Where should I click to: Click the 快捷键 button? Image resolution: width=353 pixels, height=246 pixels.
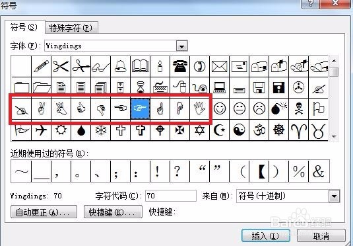click(x=113, y=212)
